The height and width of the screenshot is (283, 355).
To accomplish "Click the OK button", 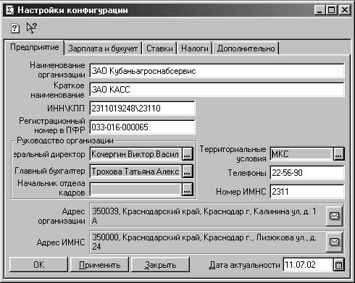I will pos(38,265).
